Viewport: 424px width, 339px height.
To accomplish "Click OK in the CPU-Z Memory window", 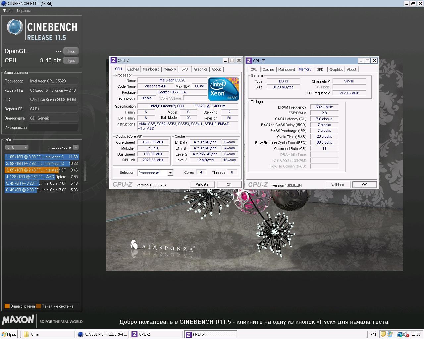I will tap(364, 185).
